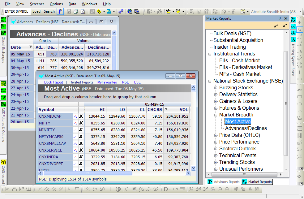This screenshot has height=199, width=304.
Task: Open the Absolute Breadth Index dropdown
Action: click(x=300, y=12)
